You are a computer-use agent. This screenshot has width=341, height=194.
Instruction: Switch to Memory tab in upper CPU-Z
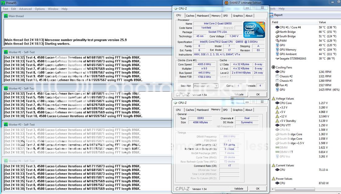click(x=216, y=16)
